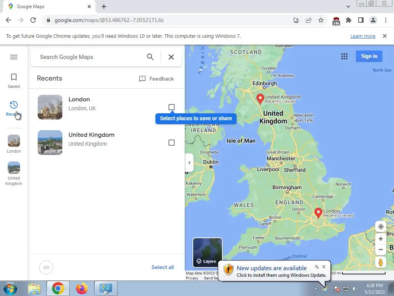Go back with browser back arrow

(x=8, y=20)
